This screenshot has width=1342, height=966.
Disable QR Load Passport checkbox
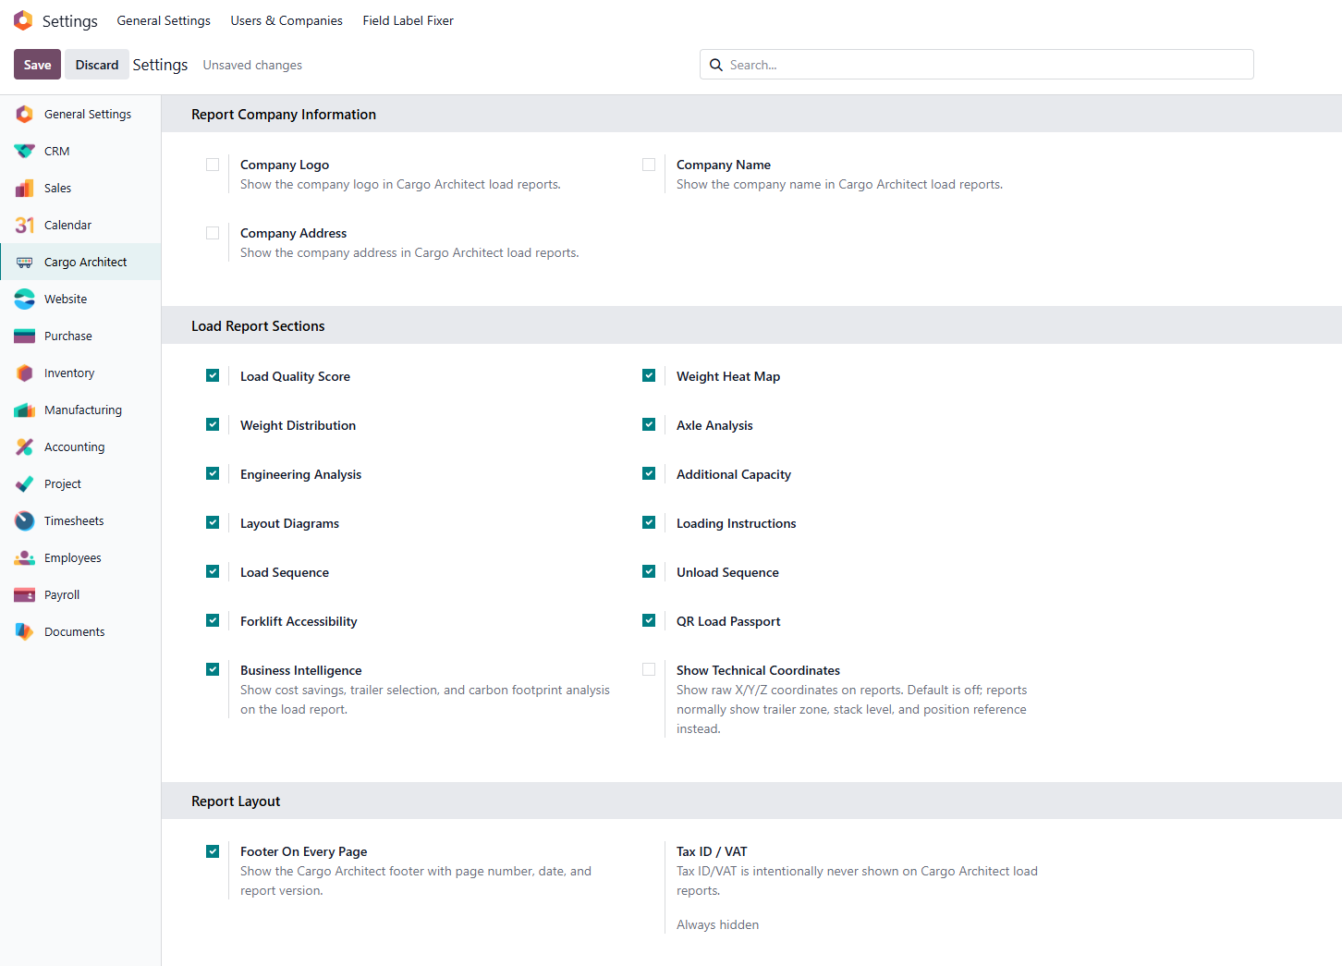(649, 620)
